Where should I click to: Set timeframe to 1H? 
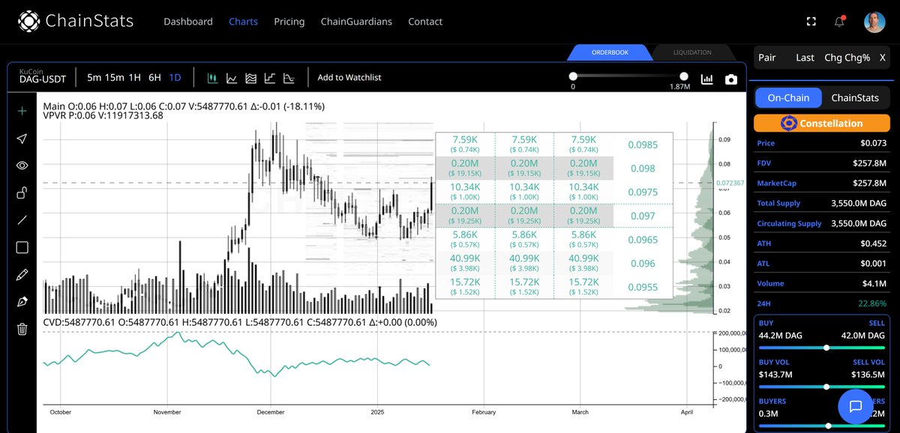point(135,77)
